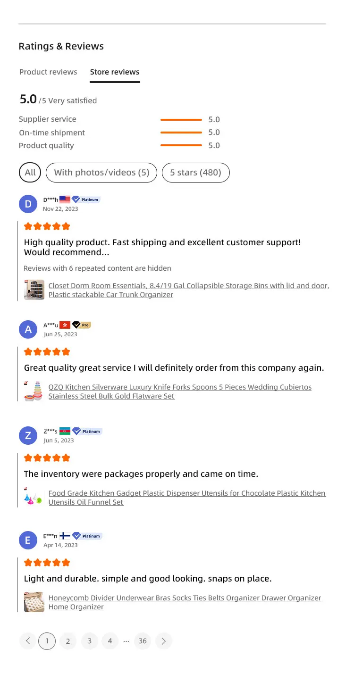354x673 pixels.
Task: Click the Product quality rating bar
Action: click(x=181, y=145)
